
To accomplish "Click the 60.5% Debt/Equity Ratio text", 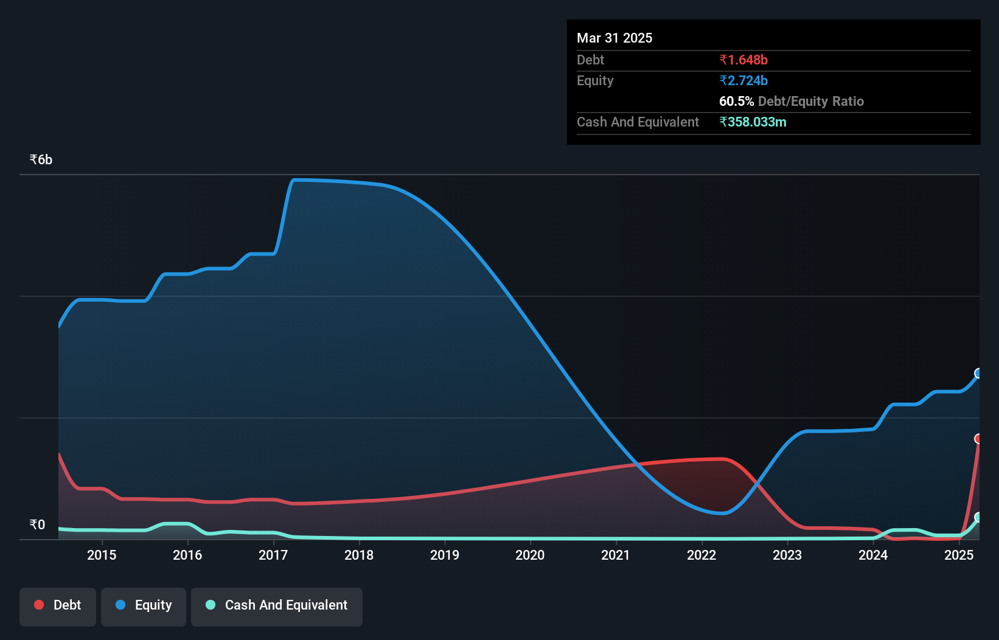I will [792, 101].
